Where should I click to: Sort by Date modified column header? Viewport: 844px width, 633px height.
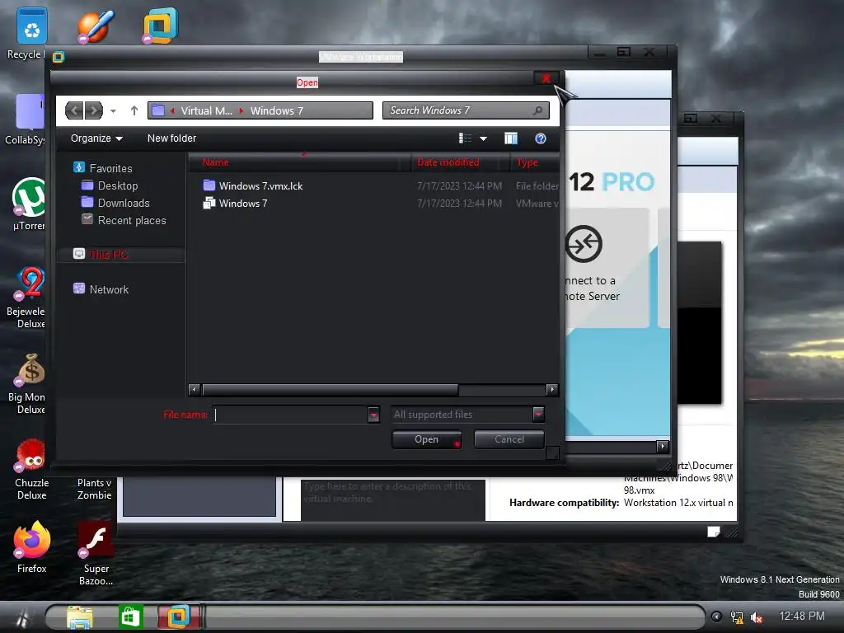coord(448,162)
